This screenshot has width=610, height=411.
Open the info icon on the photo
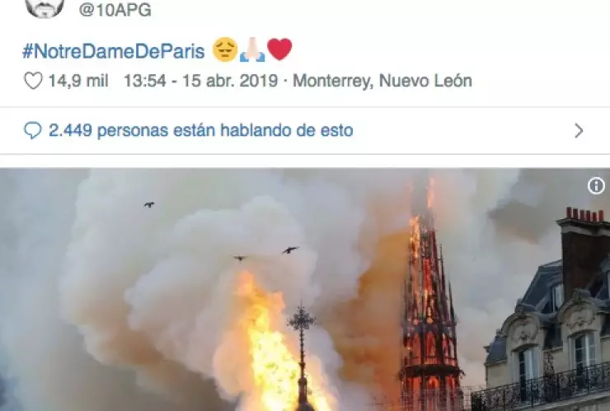click(x=596, y=186)
